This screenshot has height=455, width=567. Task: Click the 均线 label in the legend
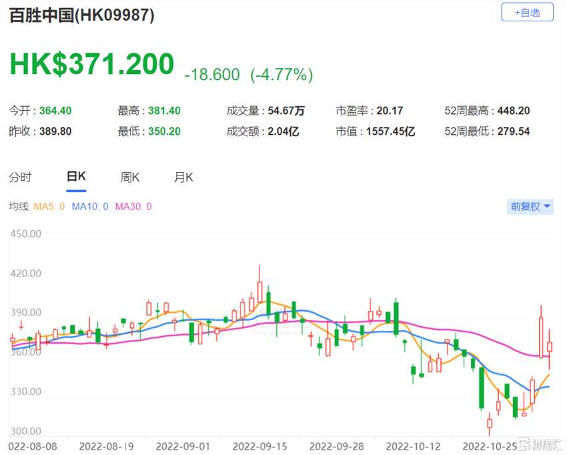click(x=19, y=207)
